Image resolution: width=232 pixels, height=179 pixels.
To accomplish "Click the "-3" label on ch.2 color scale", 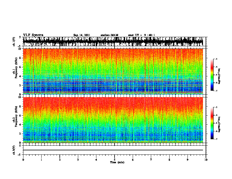I will click(216, 107).
